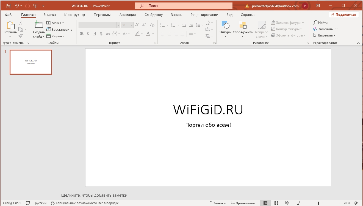
Task: Click the Copy icon
Action: [21, 29]
